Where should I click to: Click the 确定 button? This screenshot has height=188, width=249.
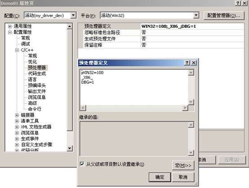click(x=160, y=177)
